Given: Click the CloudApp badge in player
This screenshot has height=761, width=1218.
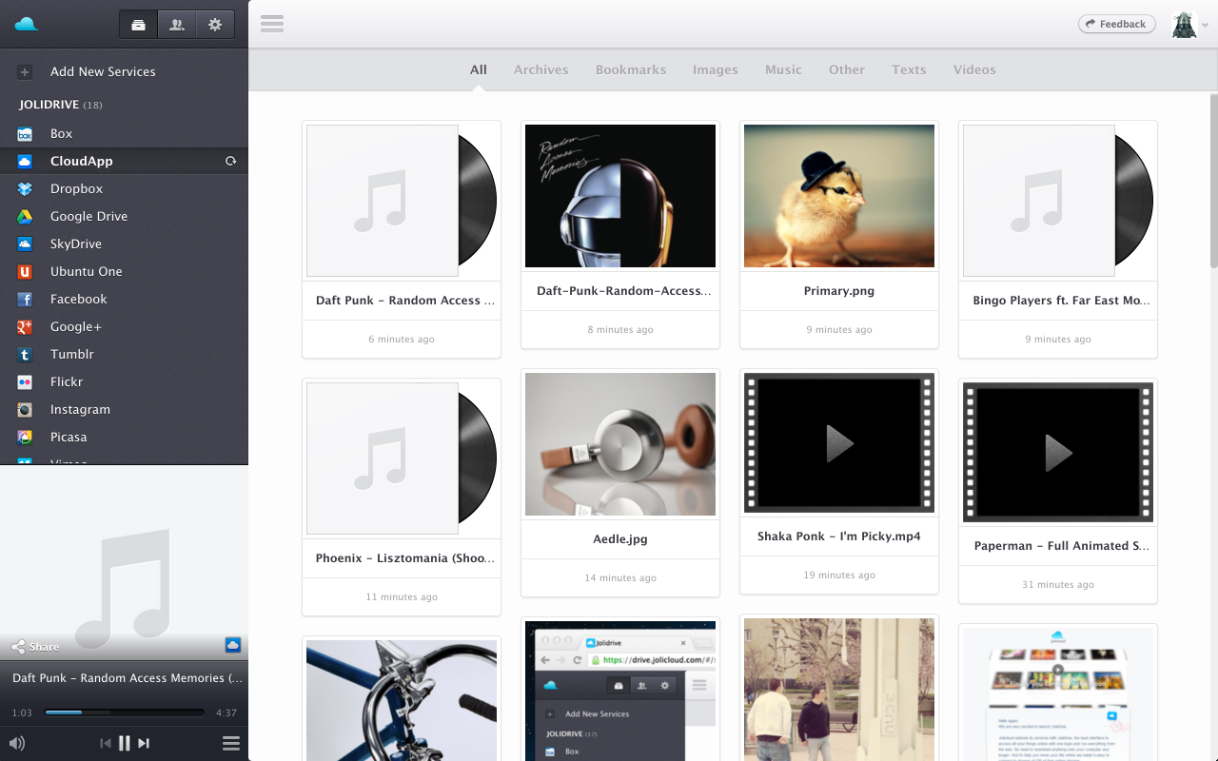Looking at the screenshot, I should click(x=233, y=645).
